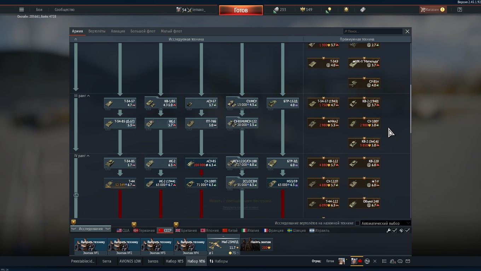Click the premium account badge icon

[346, 10]
